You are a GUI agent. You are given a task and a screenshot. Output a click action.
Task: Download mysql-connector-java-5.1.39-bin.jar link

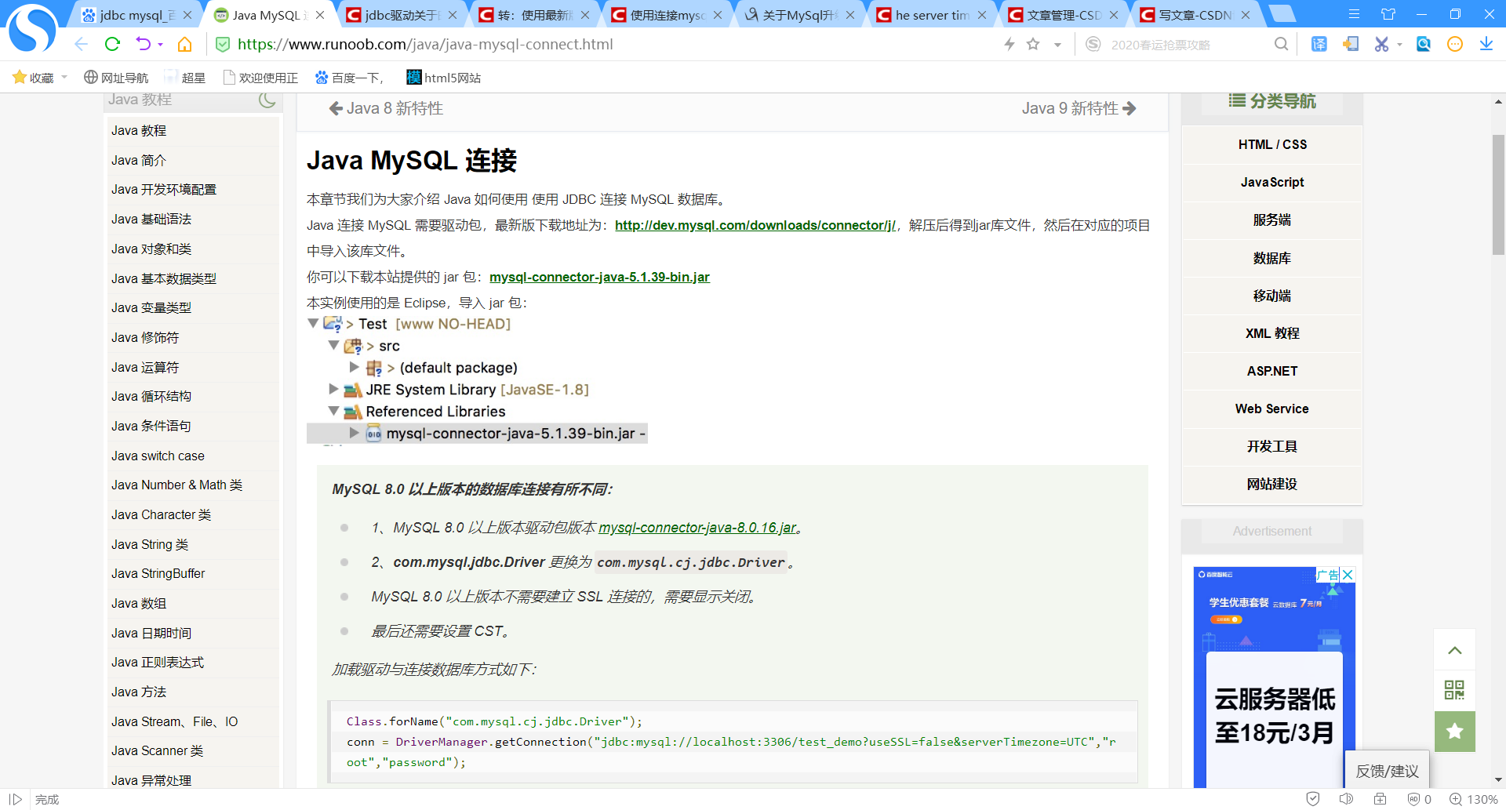(x=599, y=277)
